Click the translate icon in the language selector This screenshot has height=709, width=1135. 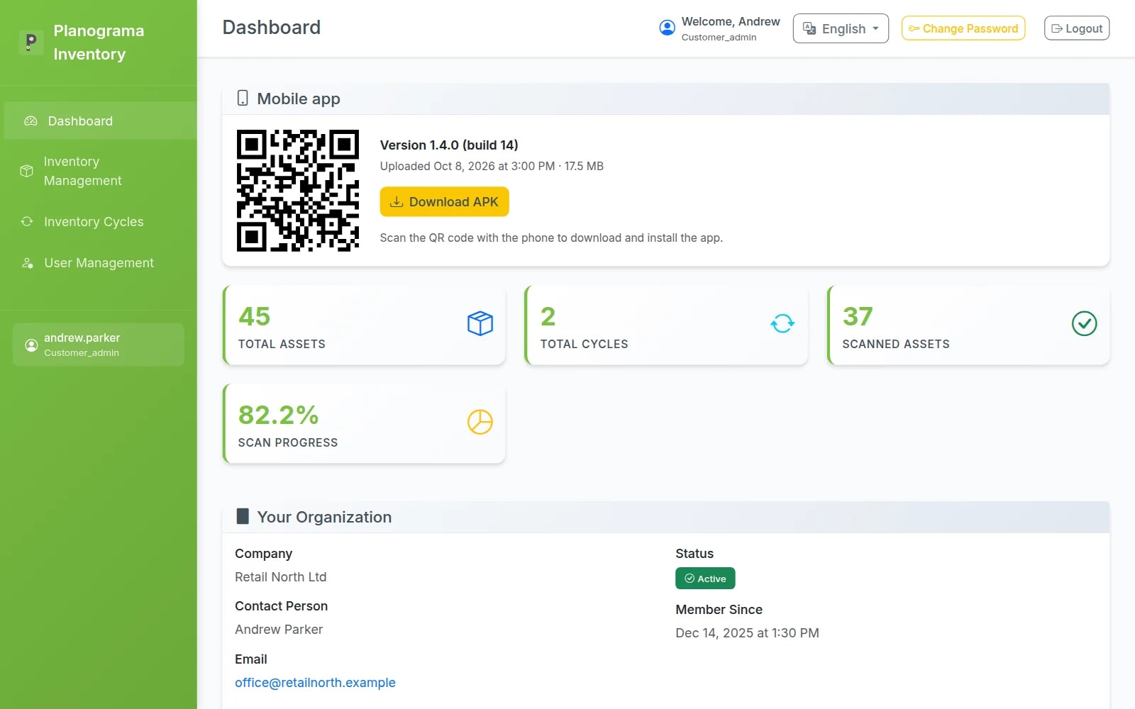809,28
